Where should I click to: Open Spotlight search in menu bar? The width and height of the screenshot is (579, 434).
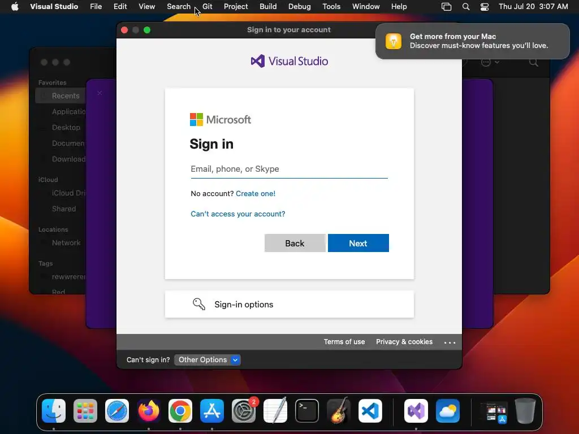coord(466,7)
